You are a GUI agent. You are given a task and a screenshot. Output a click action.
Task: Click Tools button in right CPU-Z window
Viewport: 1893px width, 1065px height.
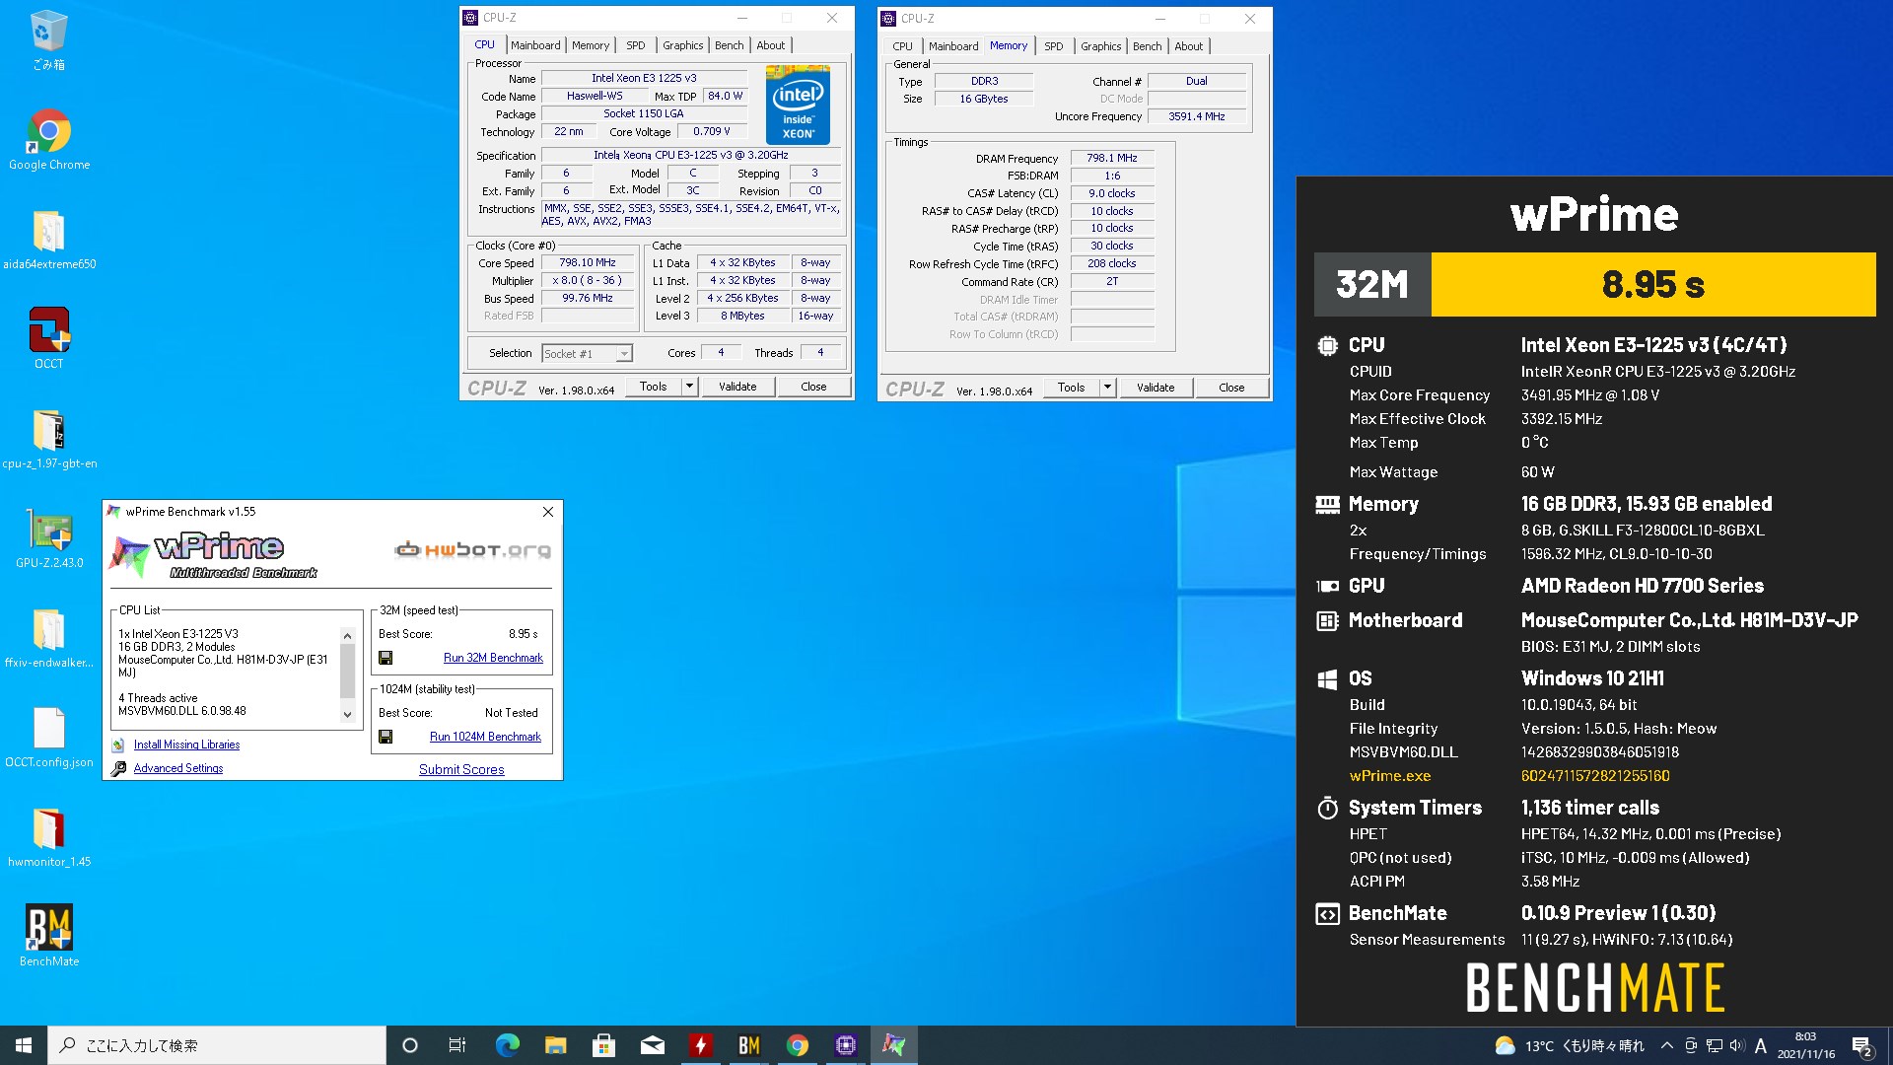[1072, 388]
